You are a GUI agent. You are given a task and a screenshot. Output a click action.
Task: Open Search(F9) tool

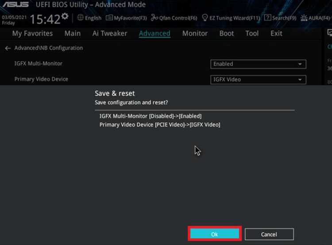280,18
